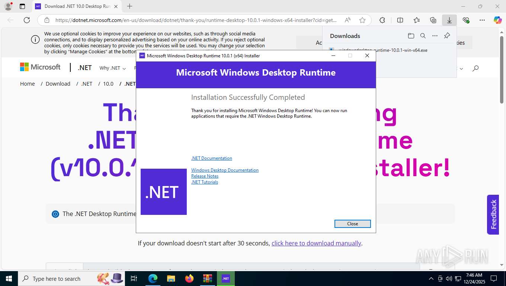Screen dimensions: 506x286
Task: Open the .NET Tutorials link
Action: tap(204, 182)
